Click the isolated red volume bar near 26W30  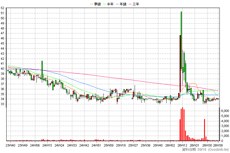(204, 130)
